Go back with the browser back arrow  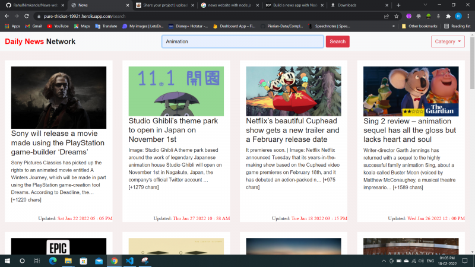[7, 16]
